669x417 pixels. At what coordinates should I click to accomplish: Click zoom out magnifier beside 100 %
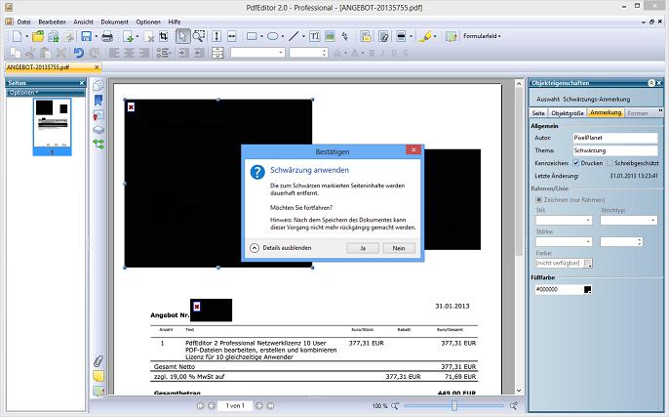tap(396, 406)
